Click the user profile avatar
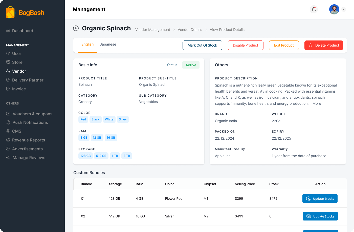The image size is (354, 232). tap(334, 9)
